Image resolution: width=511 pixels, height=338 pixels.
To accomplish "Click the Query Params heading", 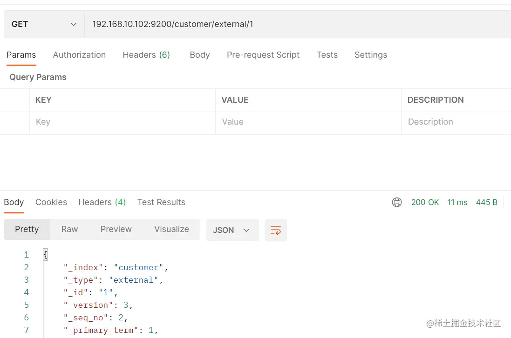I will point(38,77).
